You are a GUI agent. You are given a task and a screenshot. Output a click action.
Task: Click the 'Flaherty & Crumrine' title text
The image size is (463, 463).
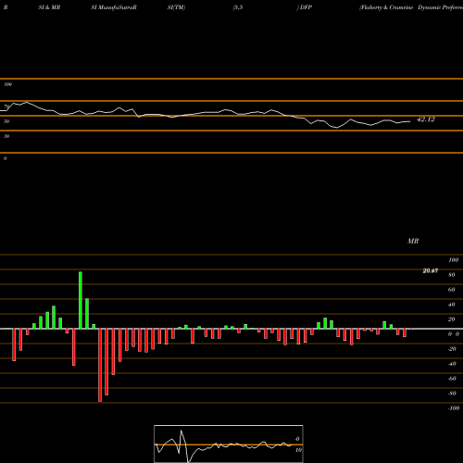[x=386, y=7]
